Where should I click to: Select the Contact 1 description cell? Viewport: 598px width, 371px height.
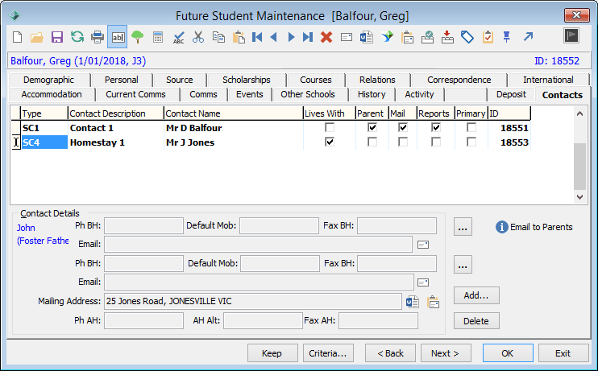point(116,128)
